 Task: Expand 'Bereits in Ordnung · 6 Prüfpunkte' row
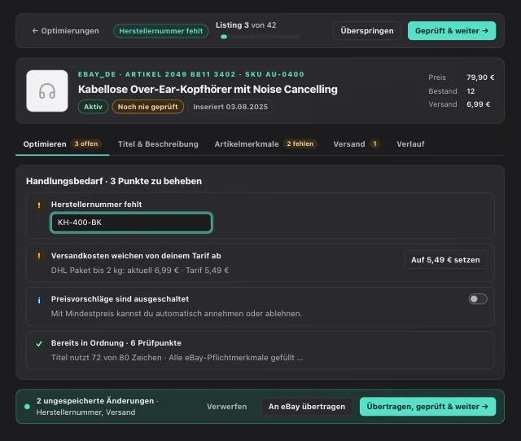260,351
